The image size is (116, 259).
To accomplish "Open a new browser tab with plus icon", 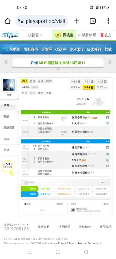I will pos(77,21).
